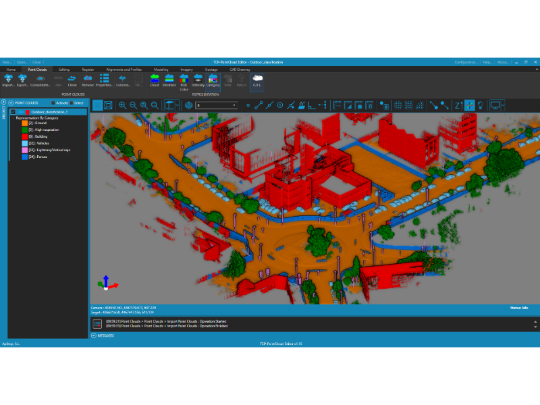Enable the E.D.L. shading icon

click(x=257, y=80)
